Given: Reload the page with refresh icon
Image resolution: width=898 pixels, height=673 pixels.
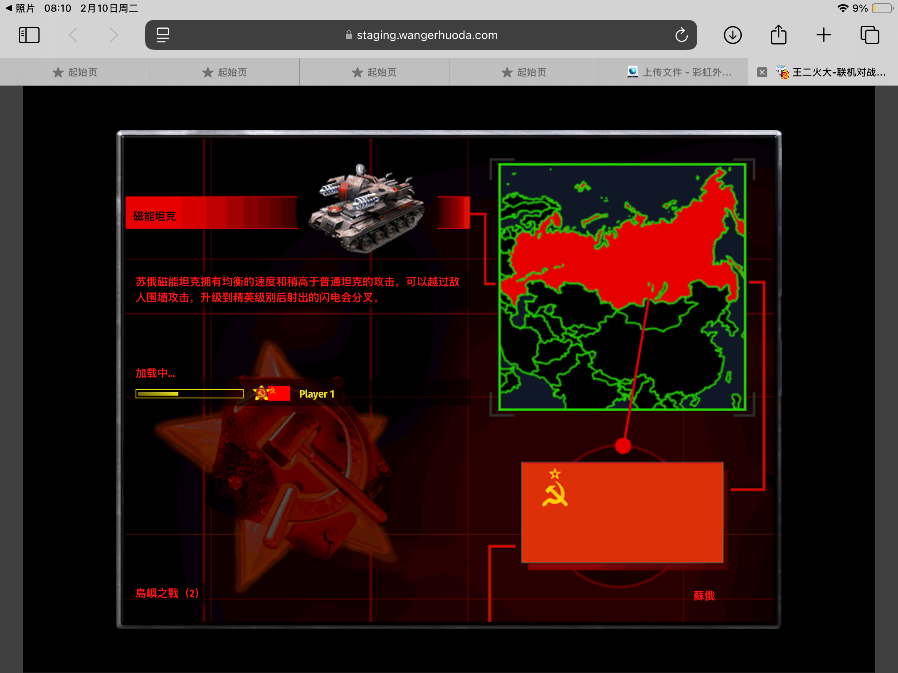Looking at the screenshot, I should pyautogui.click(x=681, y=35).
